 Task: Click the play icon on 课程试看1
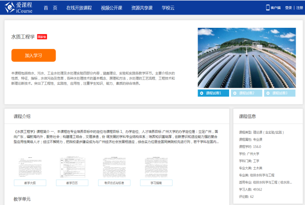pyautogui.click(x=202, y=93)
